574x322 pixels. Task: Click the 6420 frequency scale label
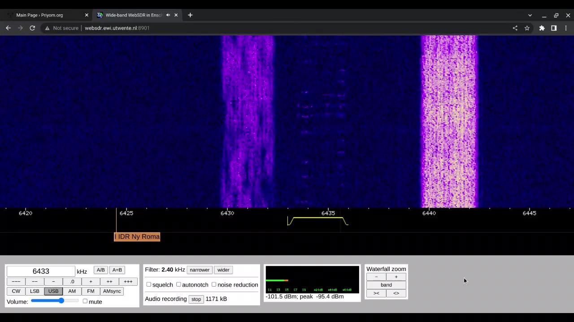[x=26, y=213]
